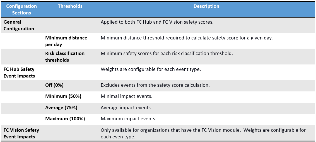Click the Minimum (50%) threshold cell

pyautogui.click(x=63, y=96)
